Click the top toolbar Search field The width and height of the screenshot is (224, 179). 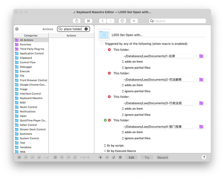point(177,21)
